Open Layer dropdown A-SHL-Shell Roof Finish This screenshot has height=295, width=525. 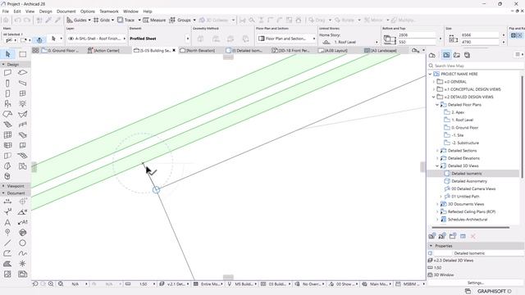pyautogui.click(x=97, y=39)
